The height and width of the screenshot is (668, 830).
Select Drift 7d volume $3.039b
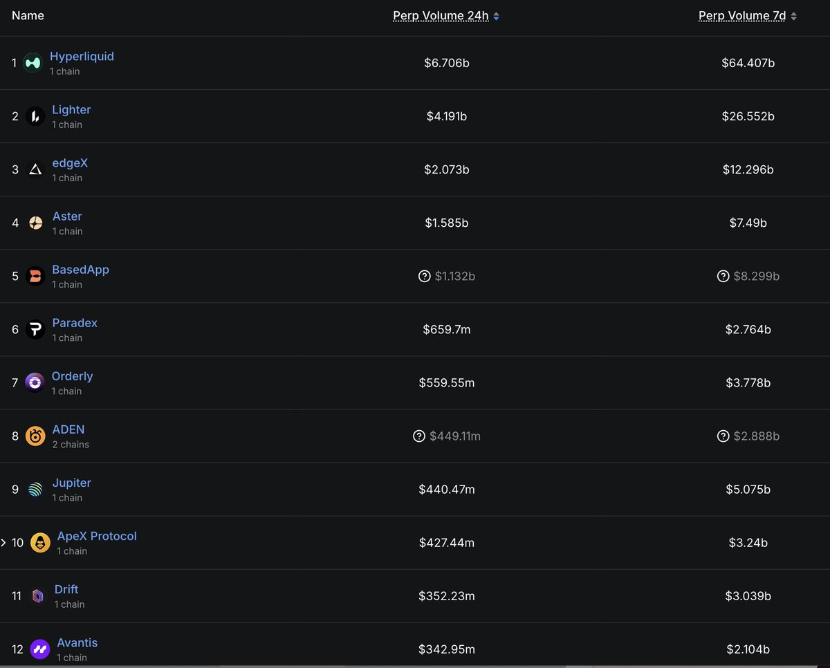[748, 596]
